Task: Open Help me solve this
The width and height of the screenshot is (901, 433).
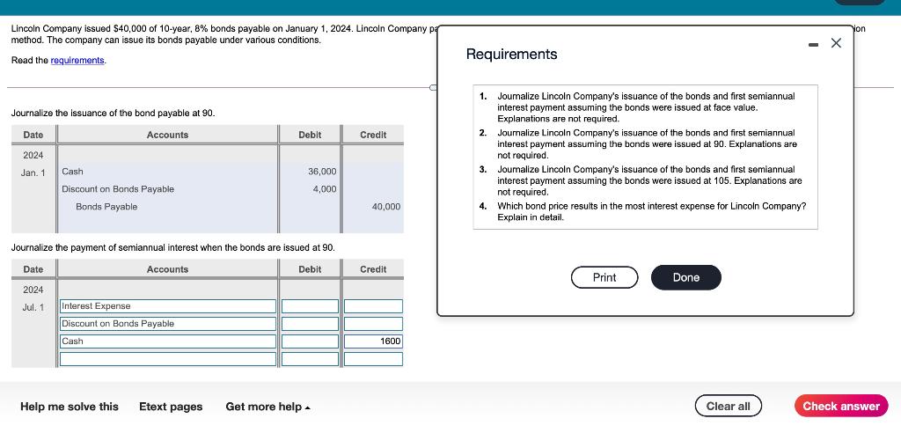Action: 70,407
